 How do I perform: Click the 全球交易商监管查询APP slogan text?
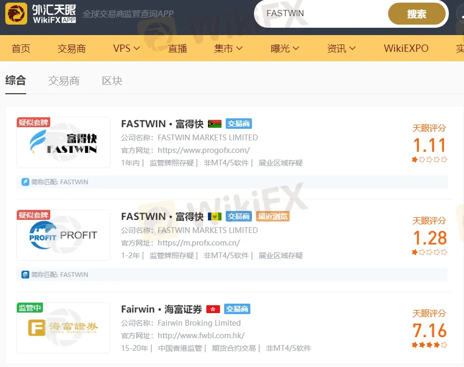(128, 14)
